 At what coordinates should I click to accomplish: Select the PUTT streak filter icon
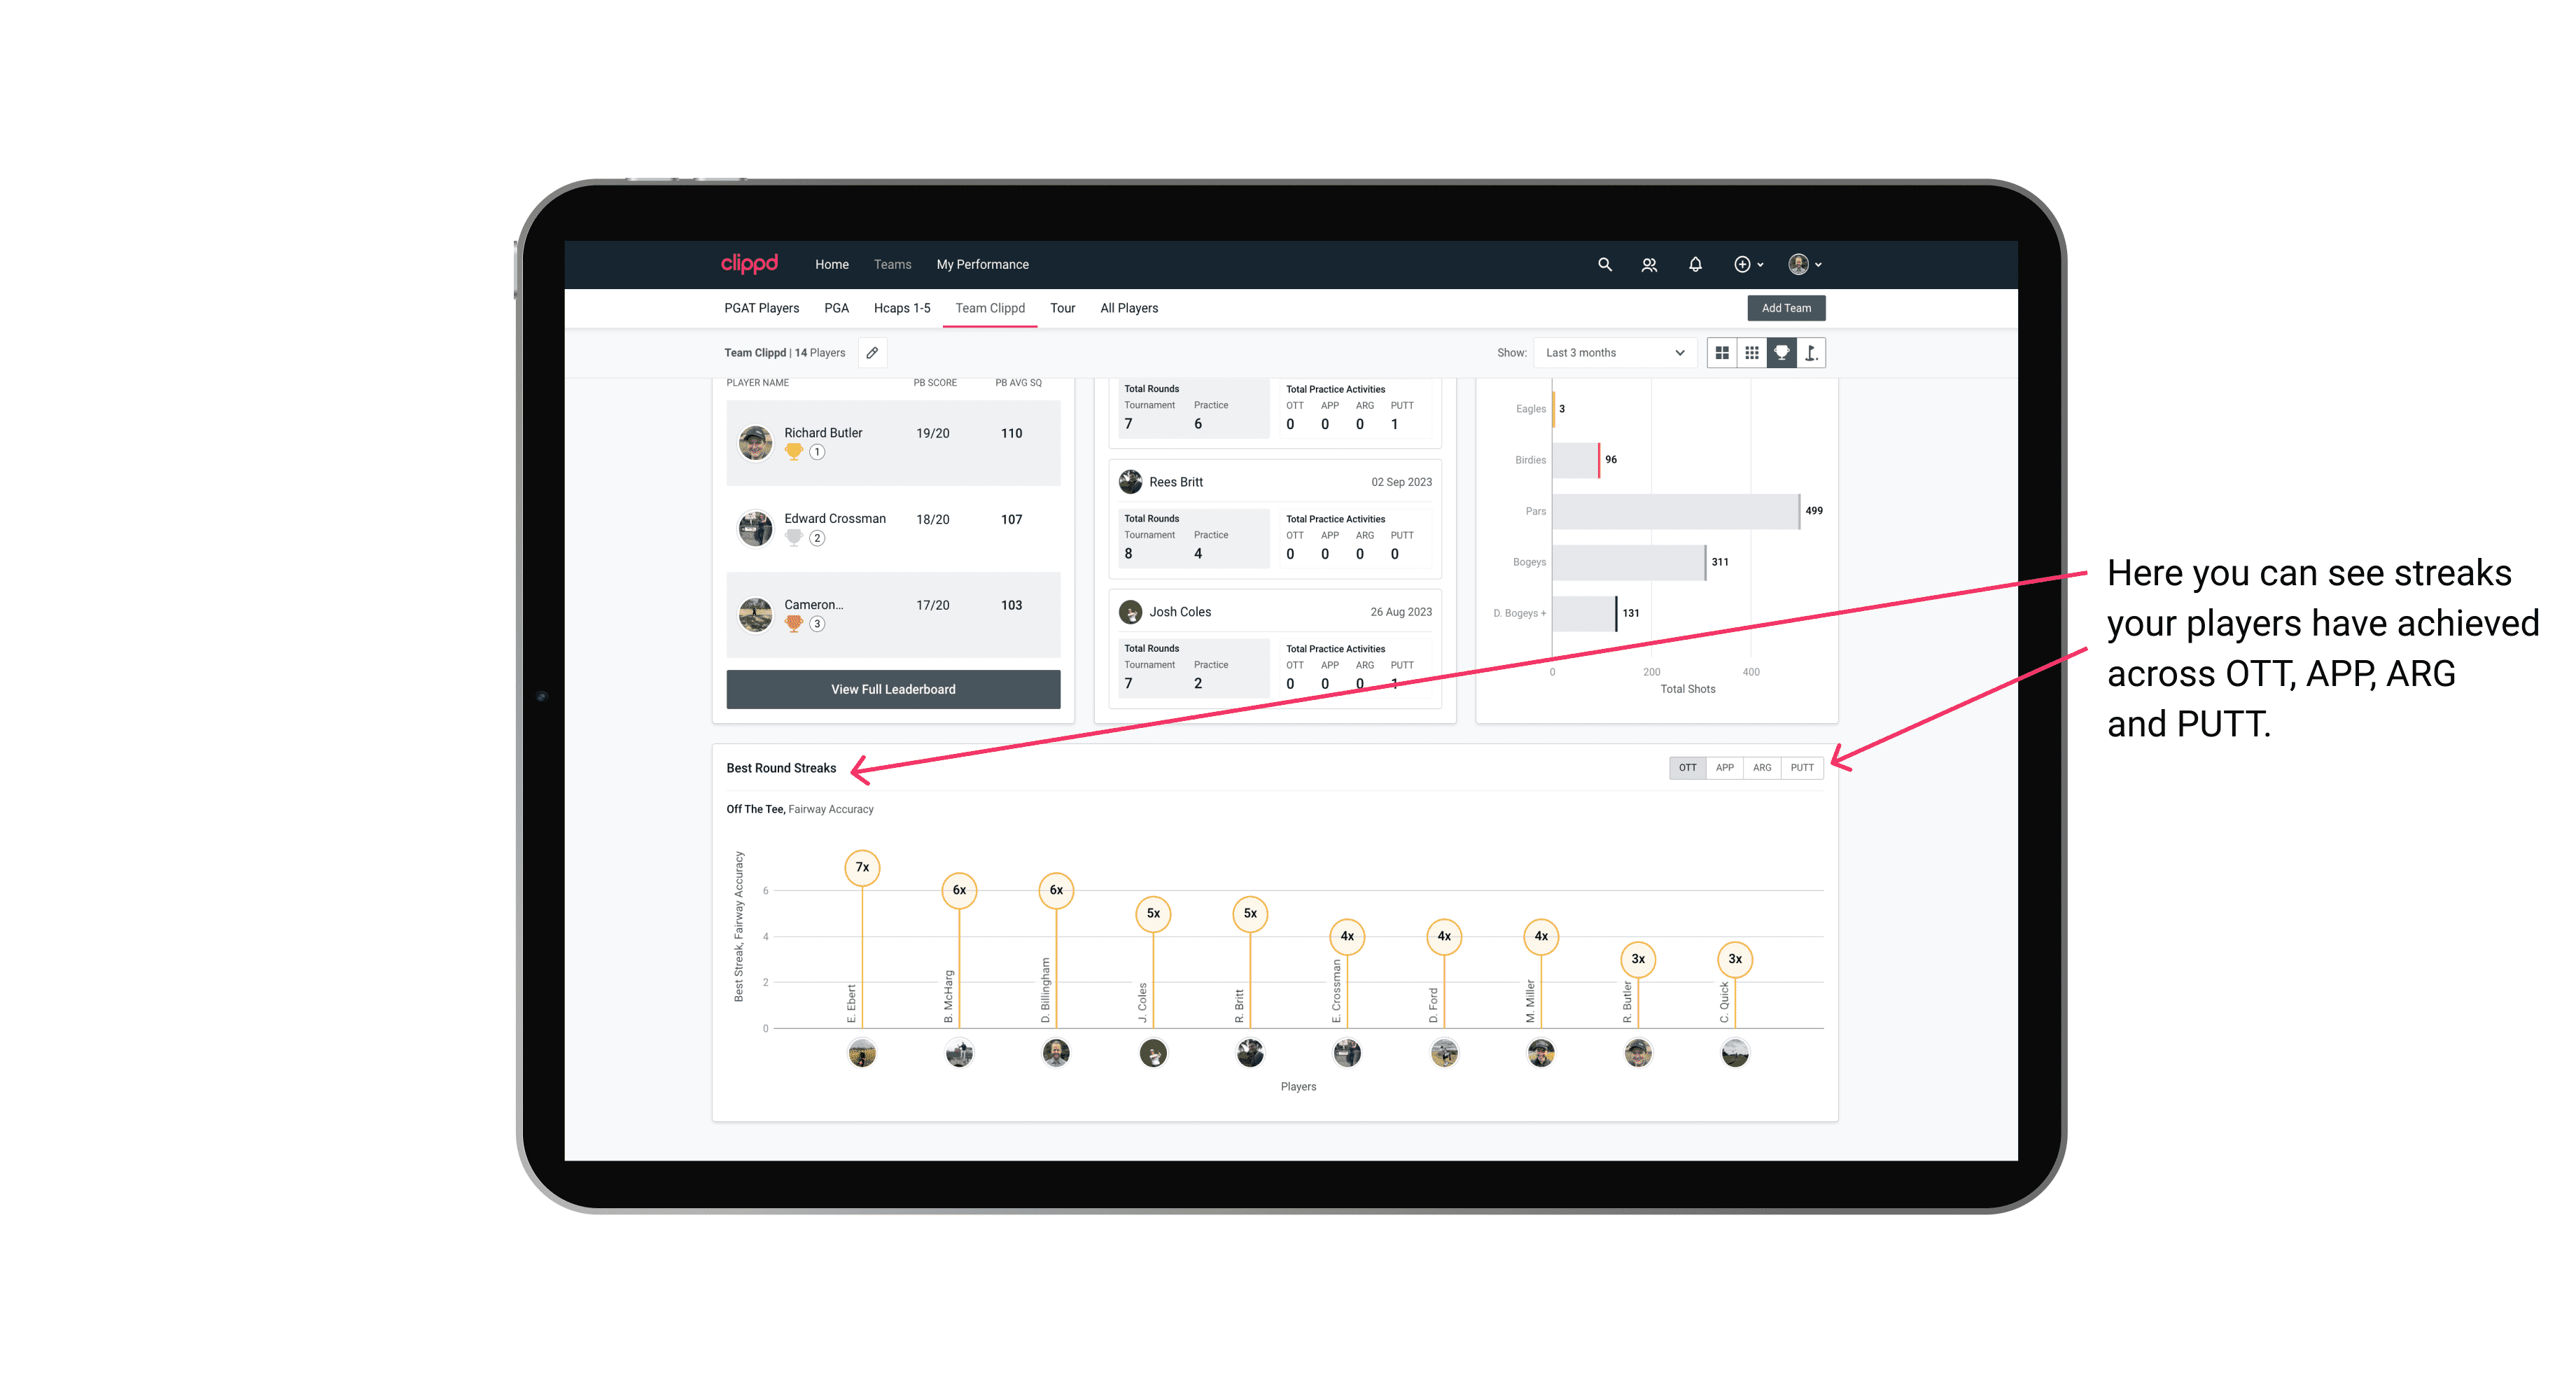click(1803, 768)
